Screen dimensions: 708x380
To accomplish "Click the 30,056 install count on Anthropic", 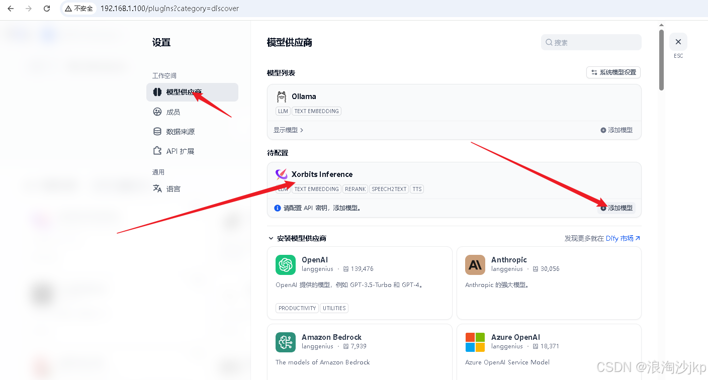I will tap(550, 269).
